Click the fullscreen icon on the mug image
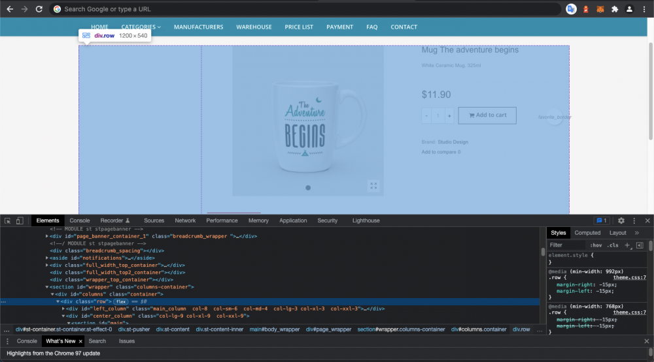 click(373, 186)
